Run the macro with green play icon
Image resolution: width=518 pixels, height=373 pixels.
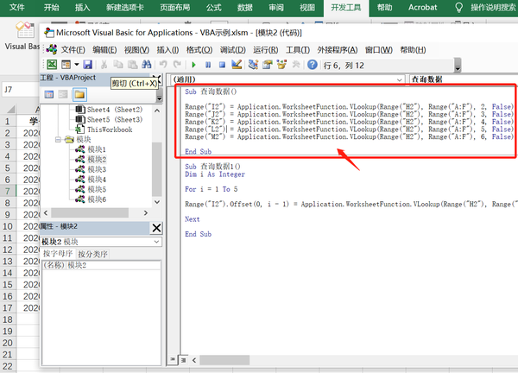194,65
